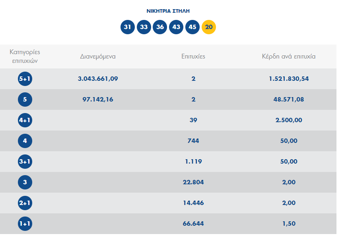The height and width of the screenshot is (242, 348).
Task: Click the Επιτυχίες column header
Action: coord(193,57)
